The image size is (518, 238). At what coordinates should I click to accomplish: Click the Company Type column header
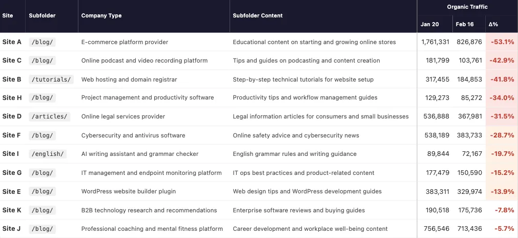click(x=101, y=16)
